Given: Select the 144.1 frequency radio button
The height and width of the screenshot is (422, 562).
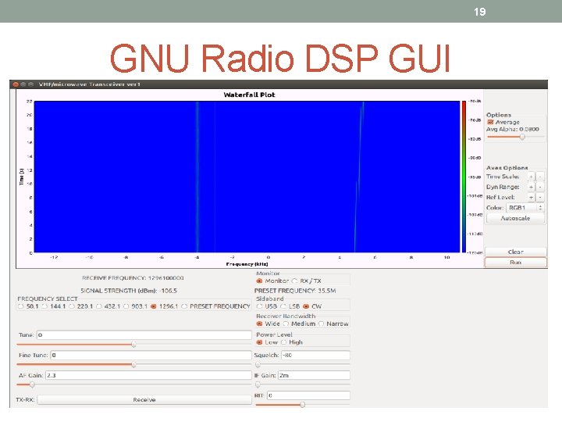Looking at the screenshot, I should coord(44,306).
